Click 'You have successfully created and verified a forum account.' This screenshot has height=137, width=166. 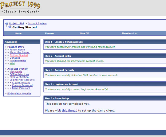pos(80,47)
